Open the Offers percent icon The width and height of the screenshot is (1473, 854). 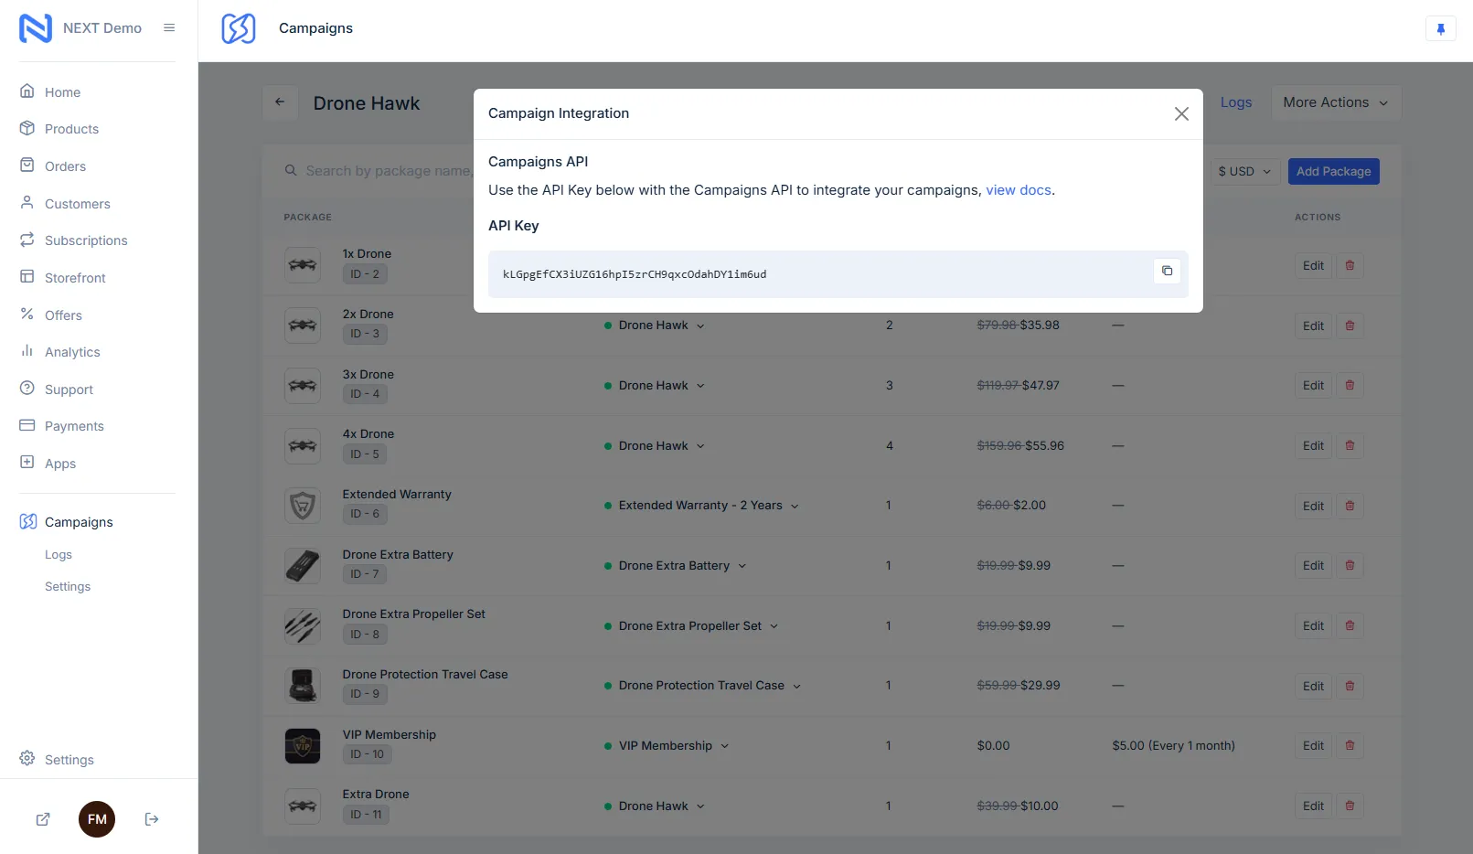27,315
